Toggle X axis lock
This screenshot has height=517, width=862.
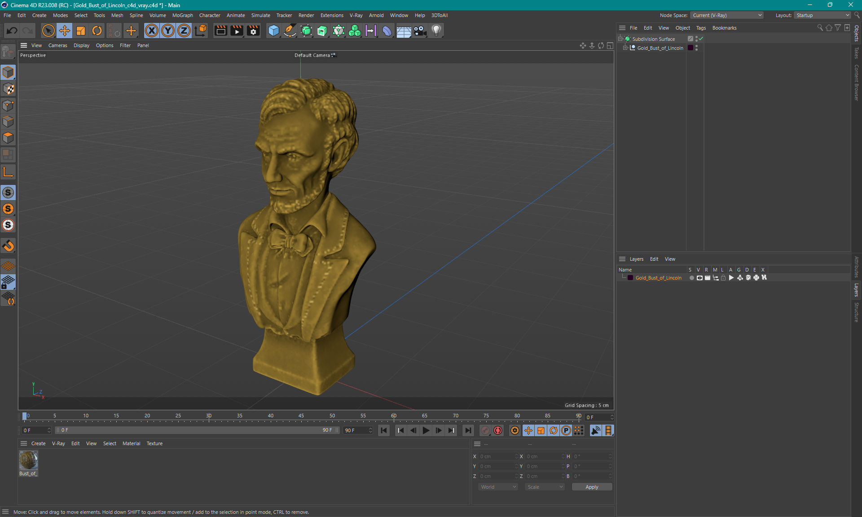tap(152, 31)
